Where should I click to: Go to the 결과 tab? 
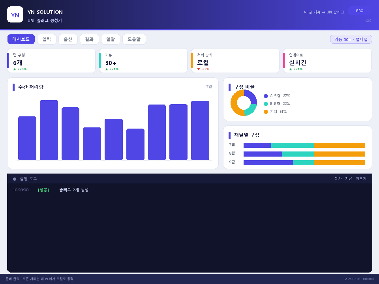tap(89, 39)
